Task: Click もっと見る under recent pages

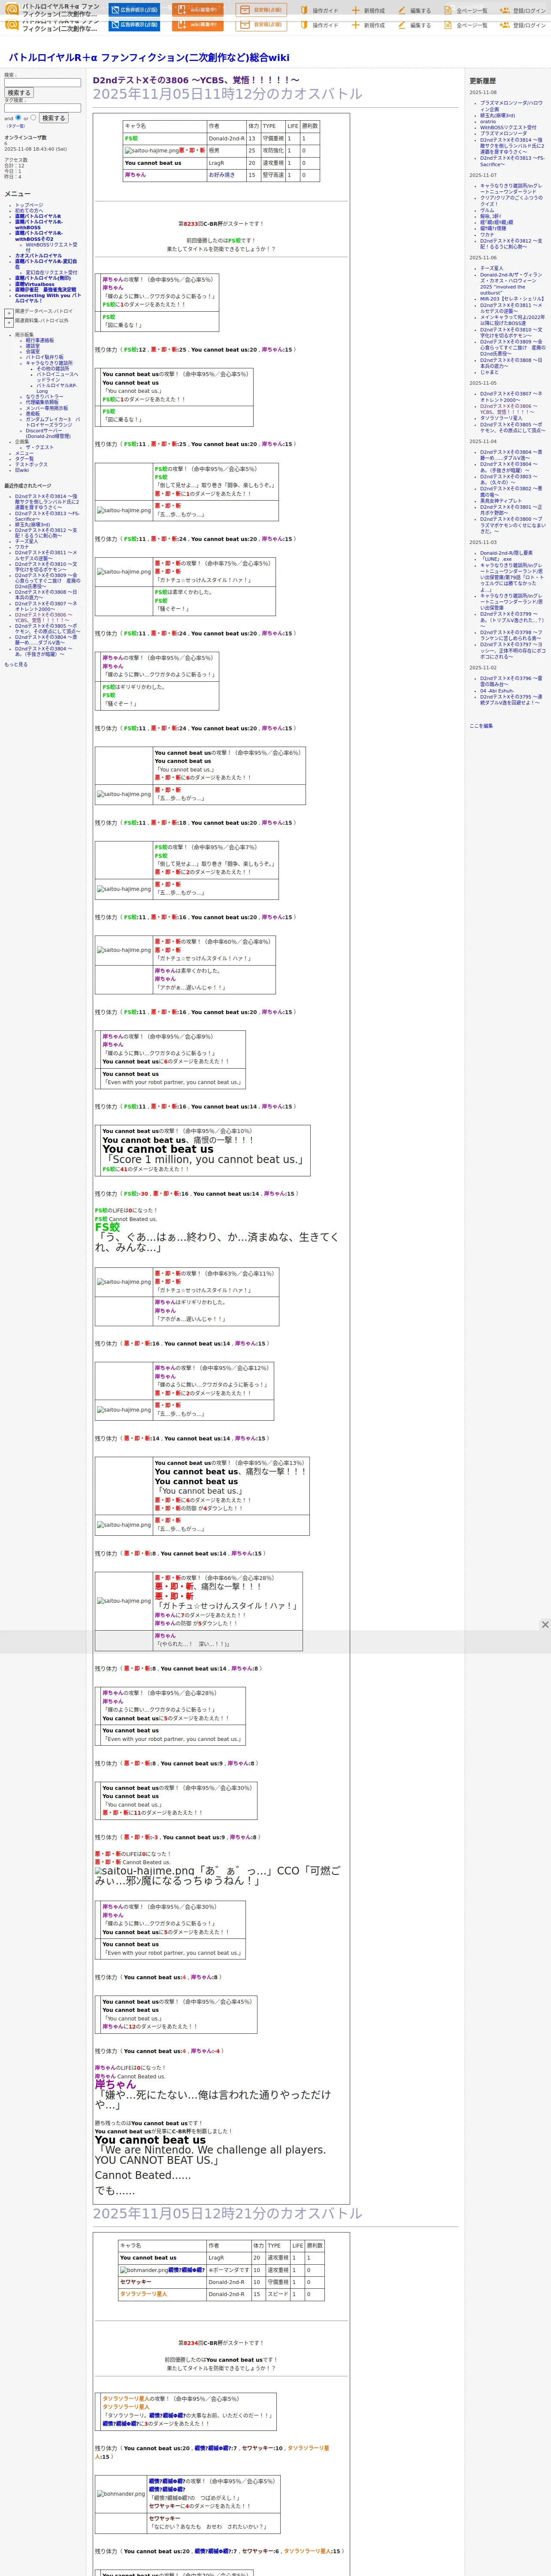Action: click(16, 664)
